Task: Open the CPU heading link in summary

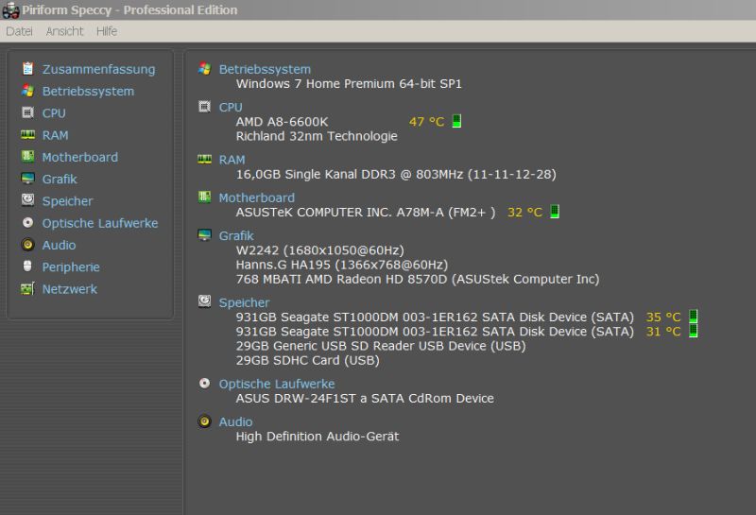Action: click(x=231, y=107)
